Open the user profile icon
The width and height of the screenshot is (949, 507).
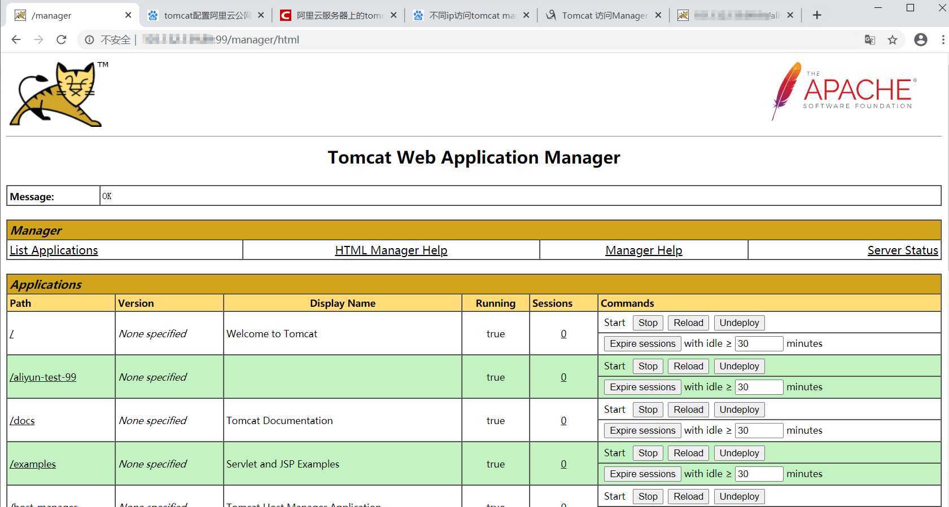pyautogui.click(x=921, y=39)
